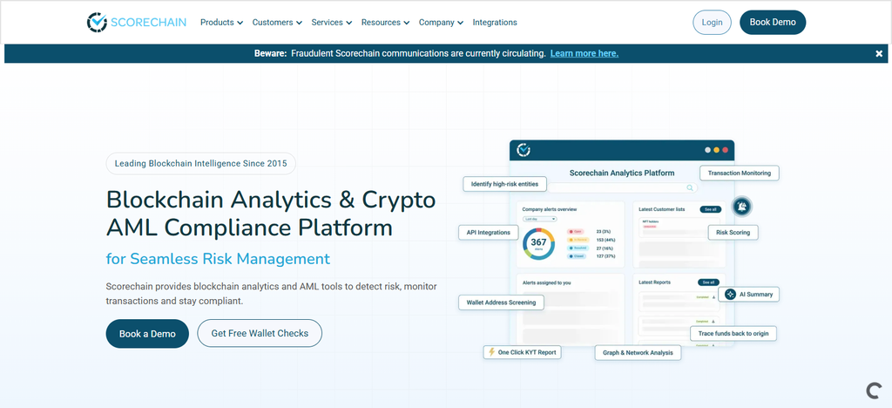Click the yellow In Review status pill
The height and width of the screenshot is (408, 892).
coord(578,240)
